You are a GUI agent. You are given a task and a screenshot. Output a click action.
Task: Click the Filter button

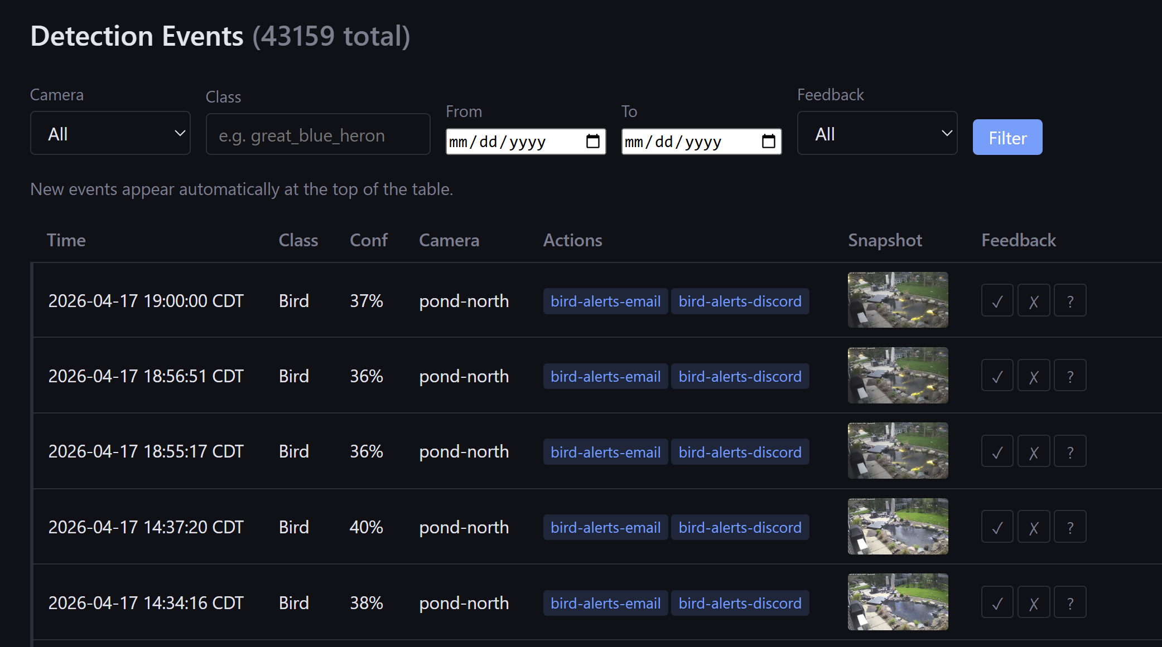click(x=1007, y=137)
